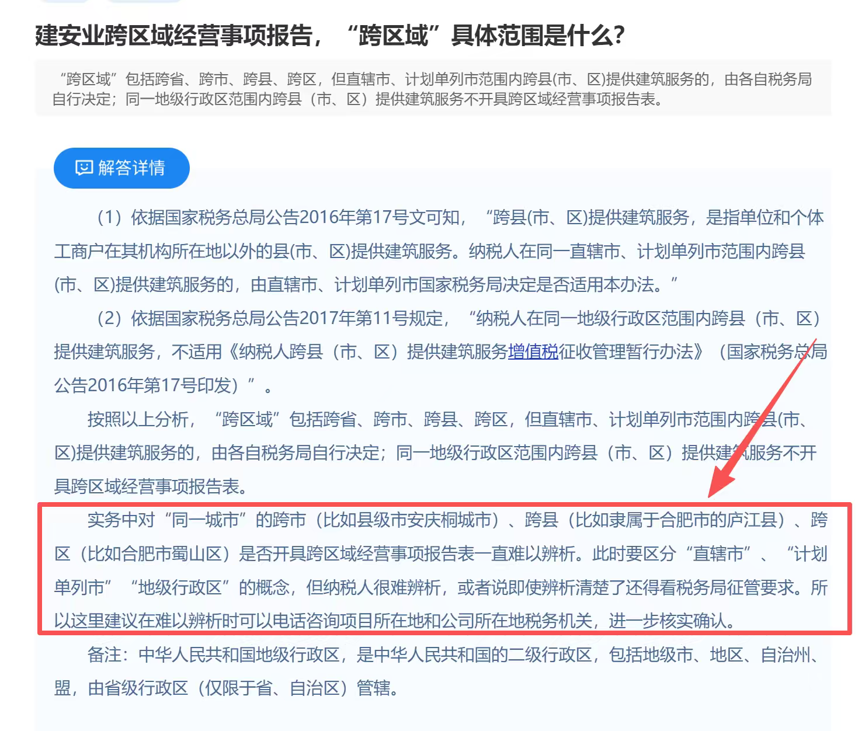Click the (1) numbered paragraph marker
Screen dimensions: 862x731
pyautogui.click(x=109, y=218)
